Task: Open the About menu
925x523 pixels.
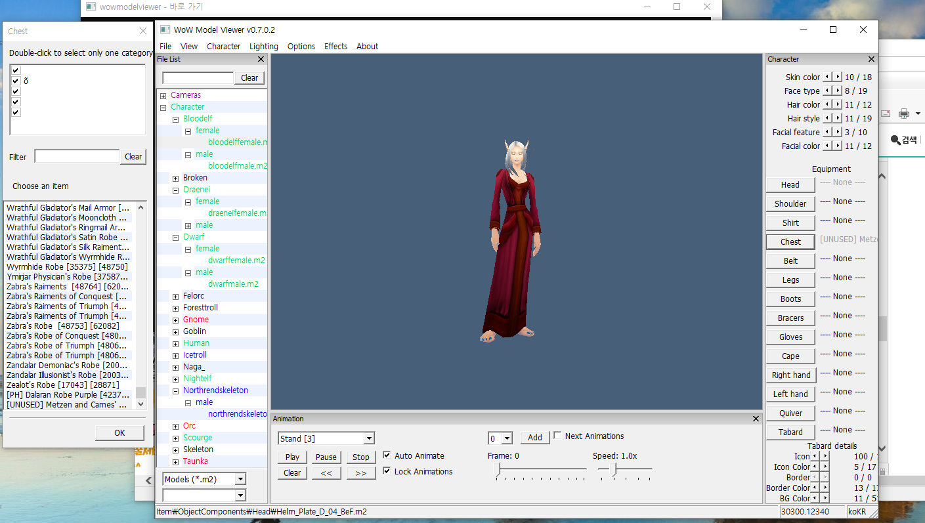Action: point(367,47)
